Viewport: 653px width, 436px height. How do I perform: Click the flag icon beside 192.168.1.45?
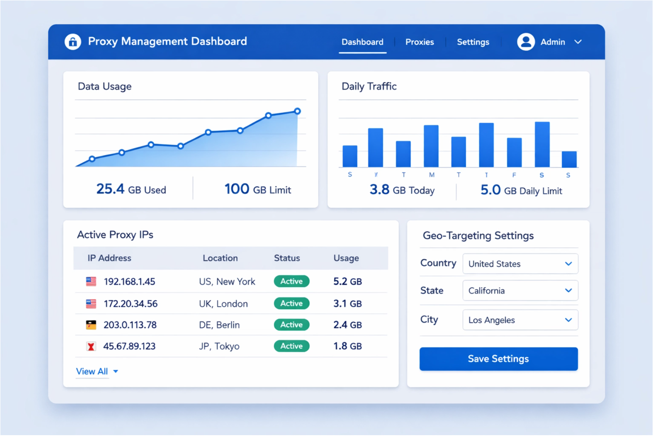pyautogui.click(x=91, y=281)
